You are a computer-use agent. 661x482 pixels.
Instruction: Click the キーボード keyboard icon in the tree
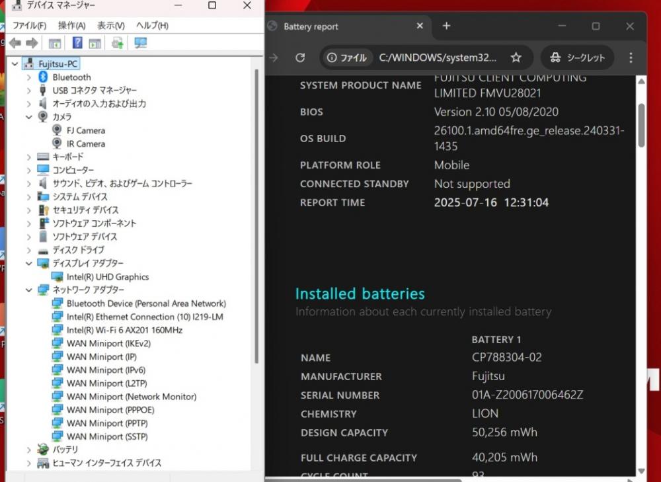tap(43, 157)
